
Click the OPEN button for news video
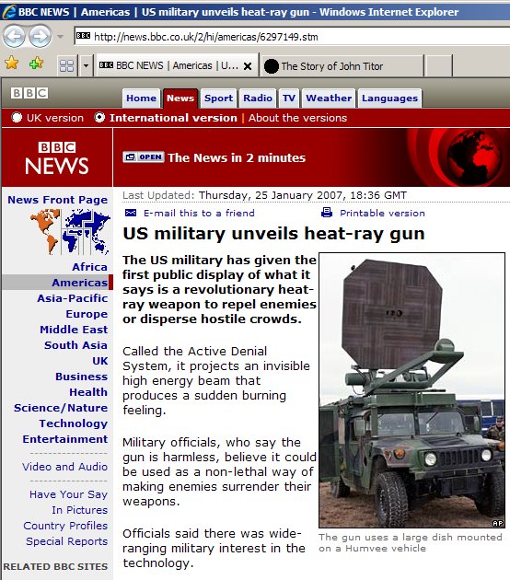tap(144, 157)
